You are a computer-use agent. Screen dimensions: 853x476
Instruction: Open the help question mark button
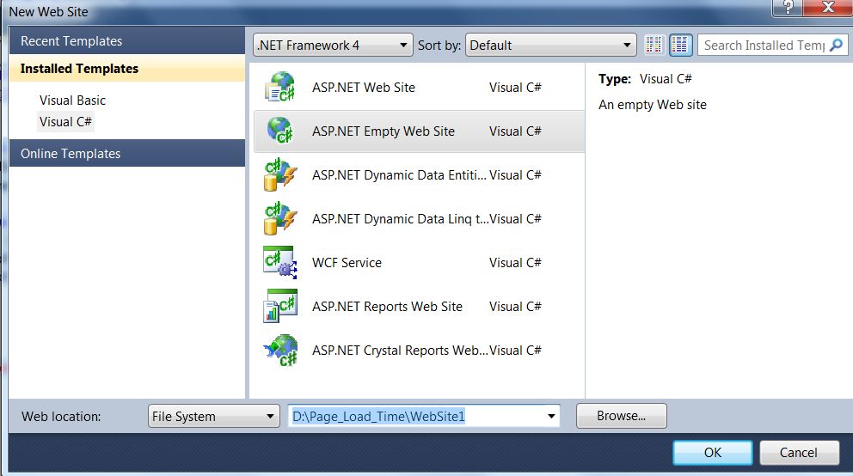pos(788,7)
